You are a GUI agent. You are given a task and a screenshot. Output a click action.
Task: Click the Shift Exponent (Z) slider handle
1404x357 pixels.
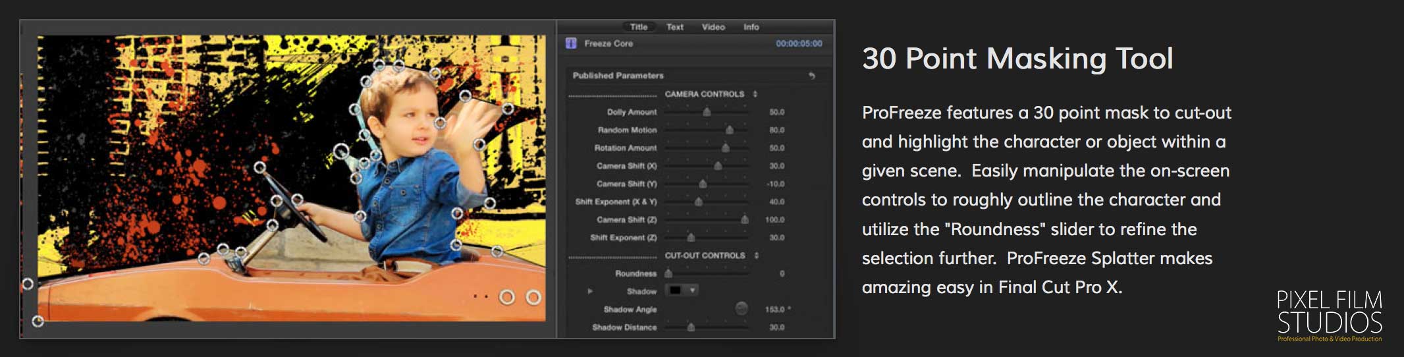(691, 237)
